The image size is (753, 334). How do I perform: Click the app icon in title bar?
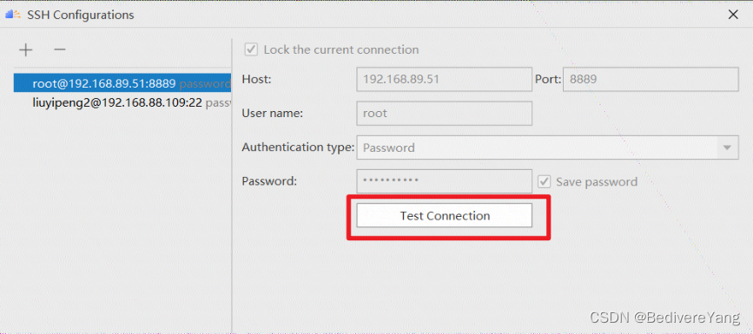click(x=13, y=15)
